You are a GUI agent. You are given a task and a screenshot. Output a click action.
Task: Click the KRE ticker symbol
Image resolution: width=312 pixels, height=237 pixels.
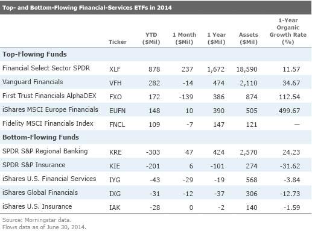click(115, 152)
